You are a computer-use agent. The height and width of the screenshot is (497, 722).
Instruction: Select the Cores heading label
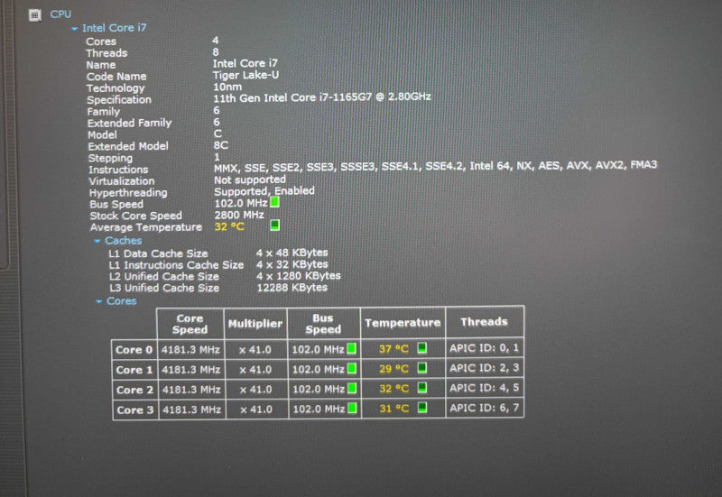pyautogui.click(x=122, y=301)
